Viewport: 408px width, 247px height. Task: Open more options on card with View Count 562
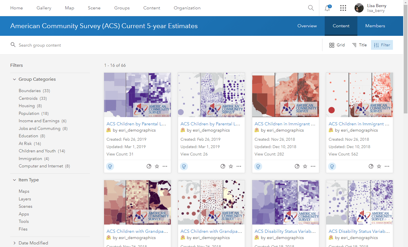pyautogui.click(x=387, y=166)
